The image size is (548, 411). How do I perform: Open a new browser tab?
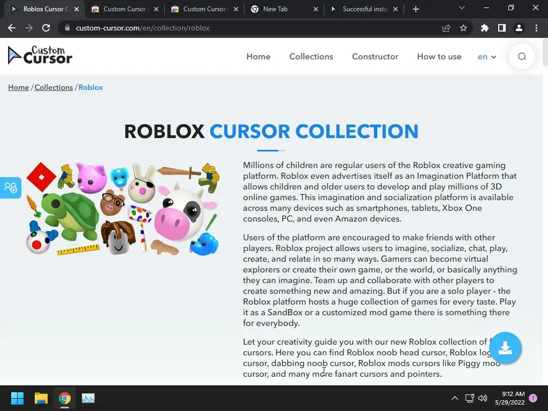click(415, 9)
